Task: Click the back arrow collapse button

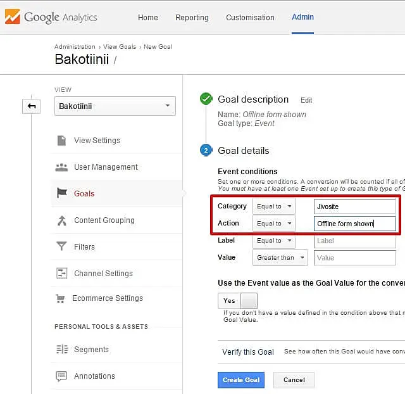Action: [31, 106]
